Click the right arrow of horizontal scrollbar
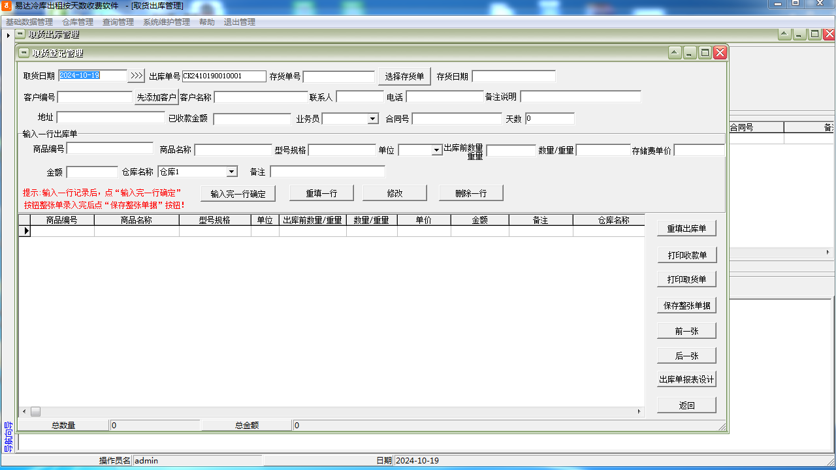836x470 pixels. click(x=639, y=412)
